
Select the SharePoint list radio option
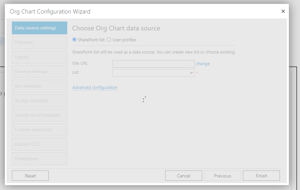pos(74,40)
